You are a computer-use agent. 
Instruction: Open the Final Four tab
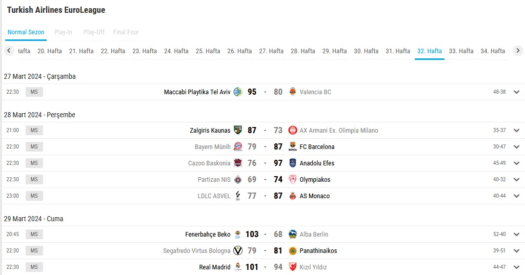126,32
